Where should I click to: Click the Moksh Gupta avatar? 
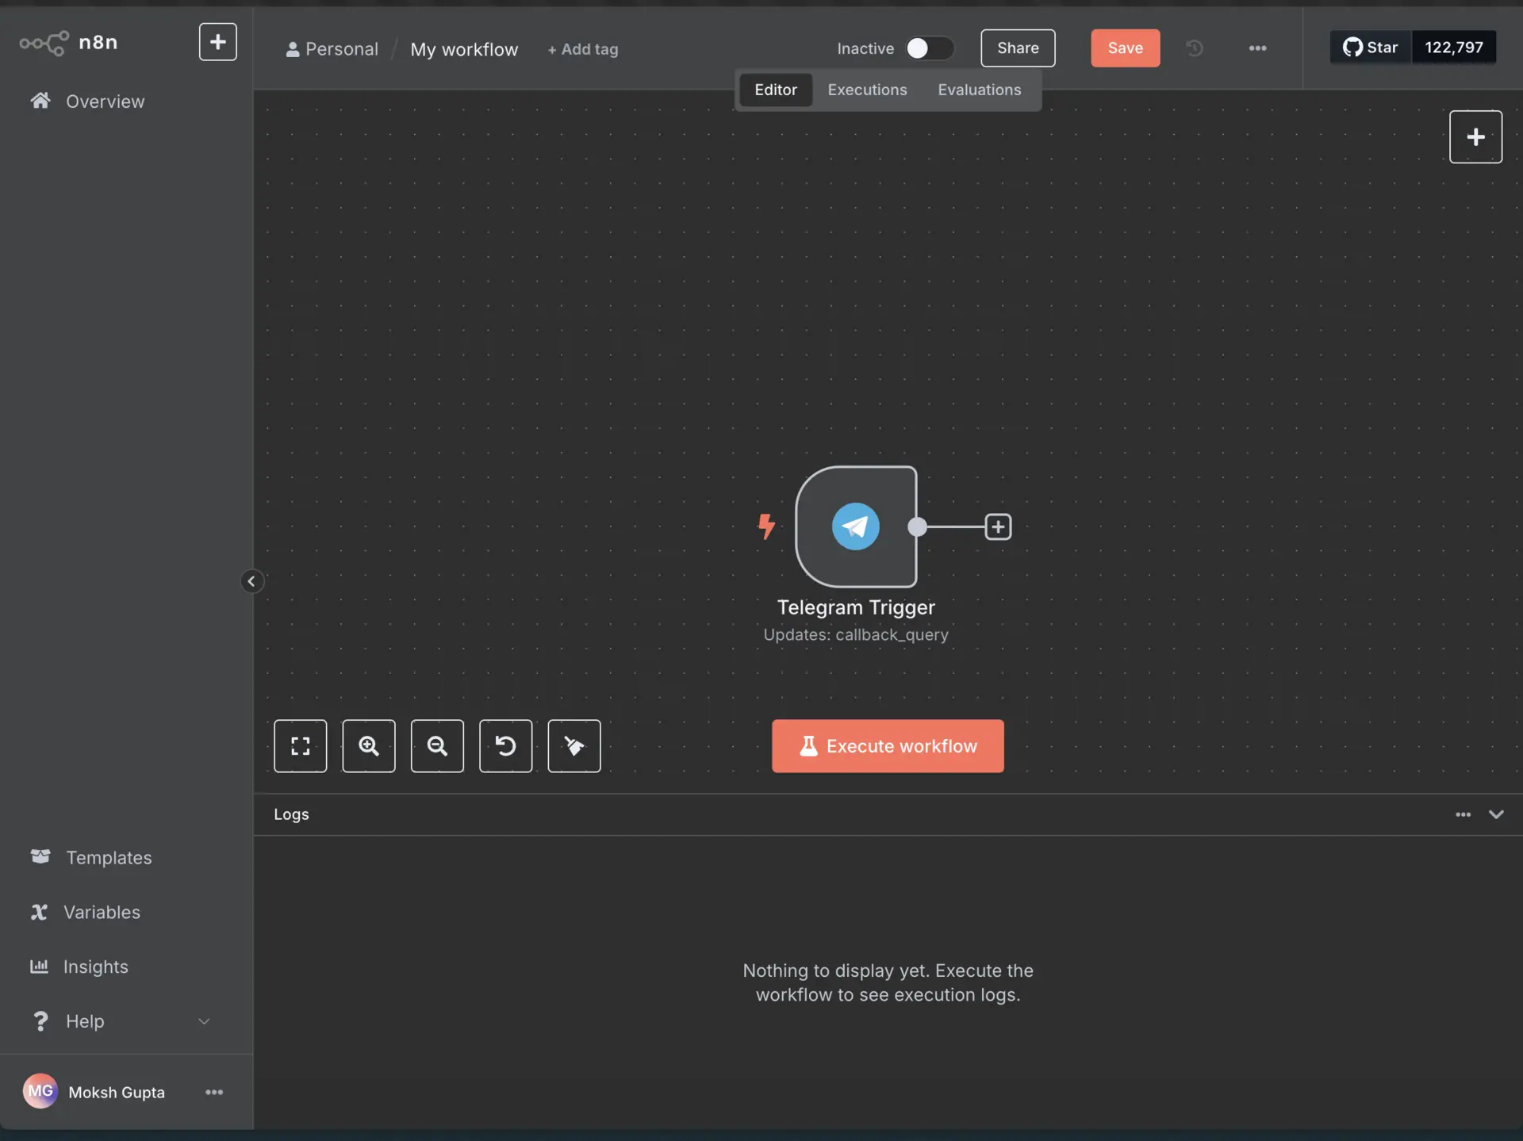click(40, 1092)
